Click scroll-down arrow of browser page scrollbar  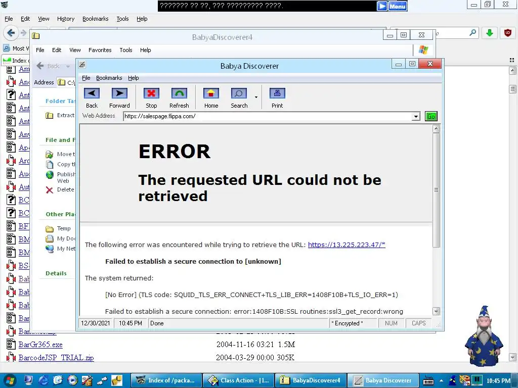tap(513, 357)
